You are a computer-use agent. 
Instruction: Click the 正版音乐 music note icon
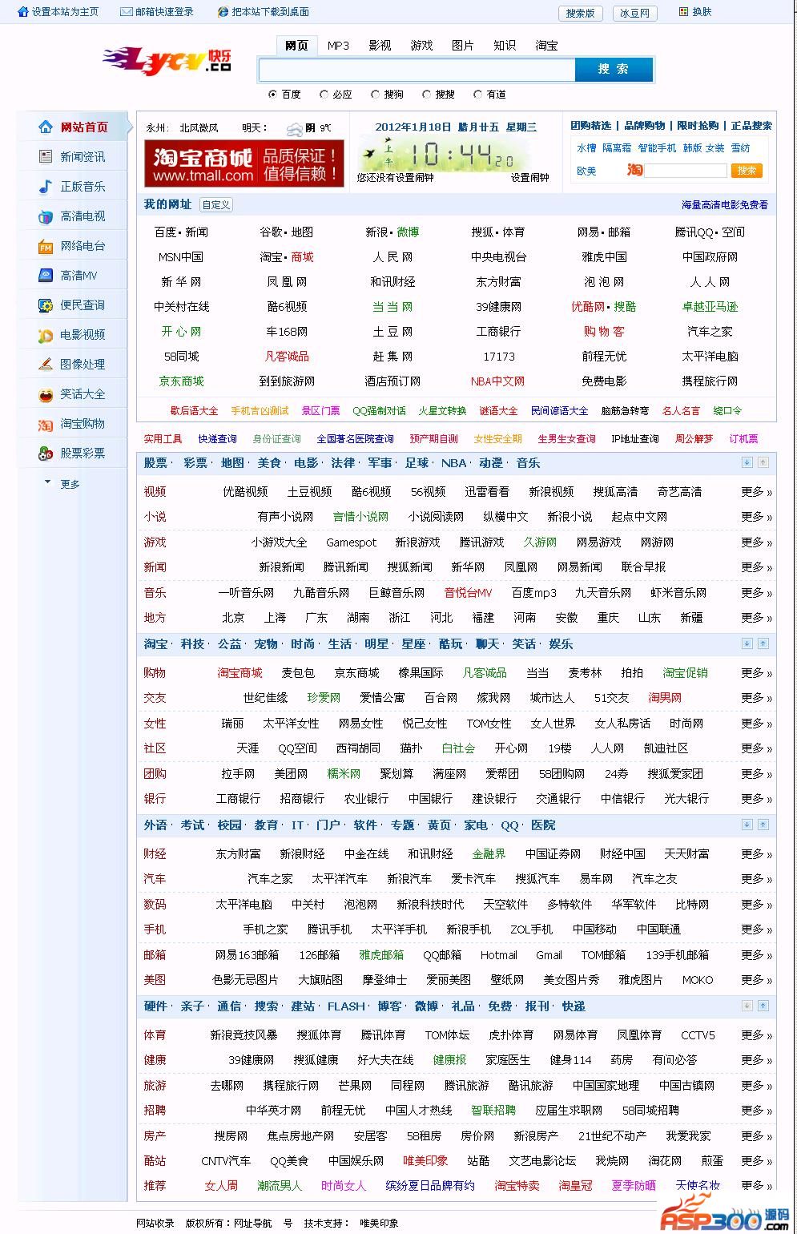tap(46, 186)
